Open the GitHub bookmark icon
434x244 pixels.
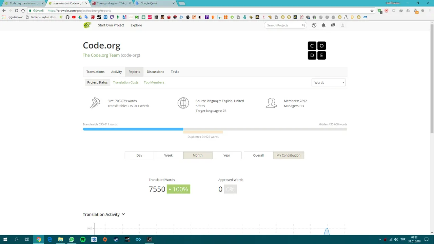pos(67,17)
